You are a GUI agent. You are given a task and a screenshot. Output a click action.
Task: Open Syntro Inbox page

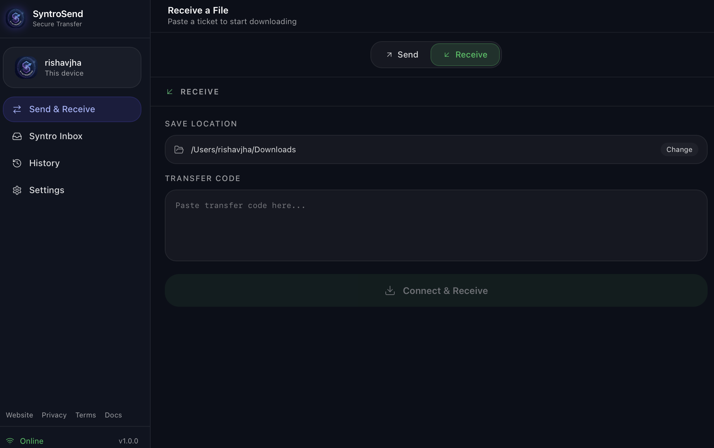pos(56,136)
